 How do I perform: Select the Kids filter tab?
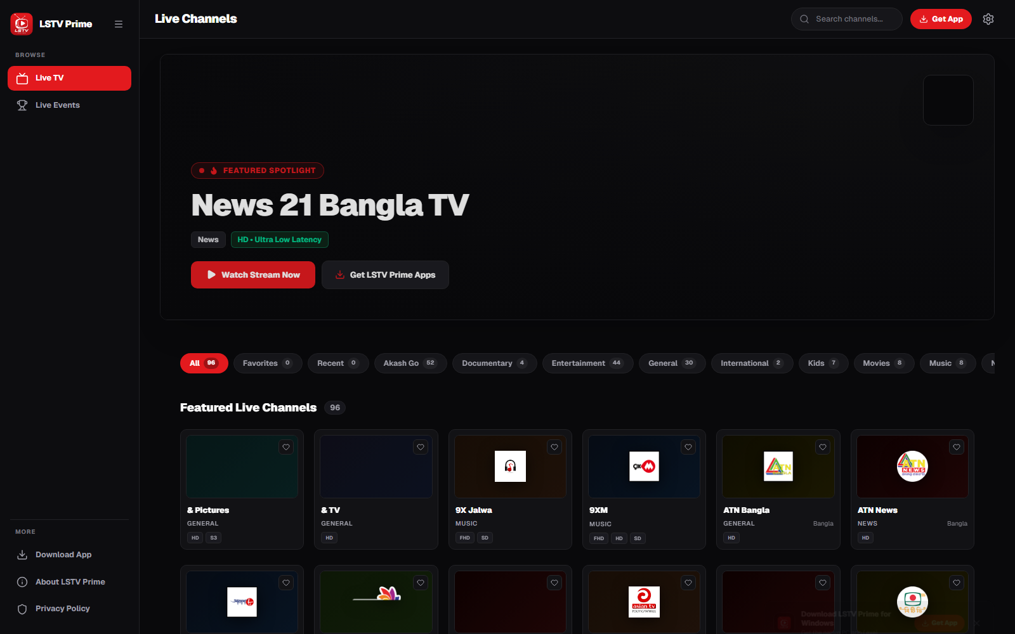(823, 363)
